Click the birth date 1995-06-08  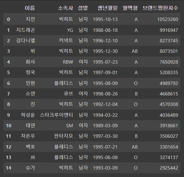tap(105, 158)
